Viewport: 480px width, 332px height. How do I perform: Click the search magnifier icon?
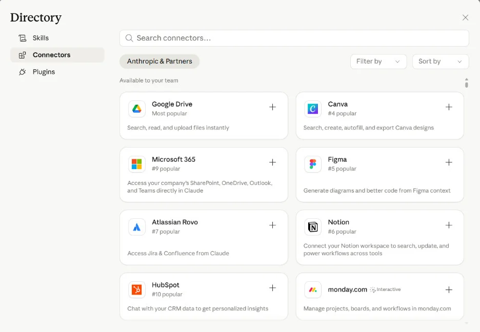click(129, 38)
